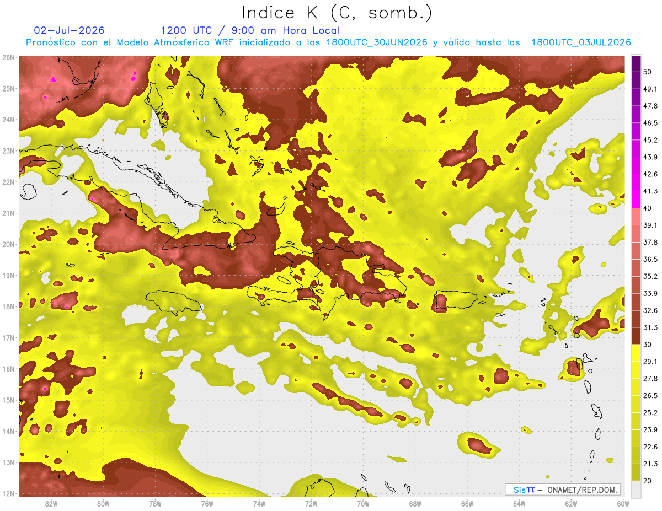
Task: Click the longitude axis label '62W'
Action: (570, 504)
